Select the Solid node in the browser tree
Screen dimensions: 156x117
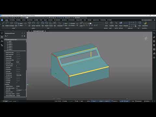coord(10,41)
